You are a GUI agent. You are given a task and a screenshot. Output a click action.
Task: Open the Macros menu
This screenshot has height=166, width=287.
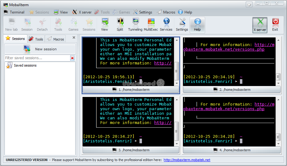click(166, 12)
